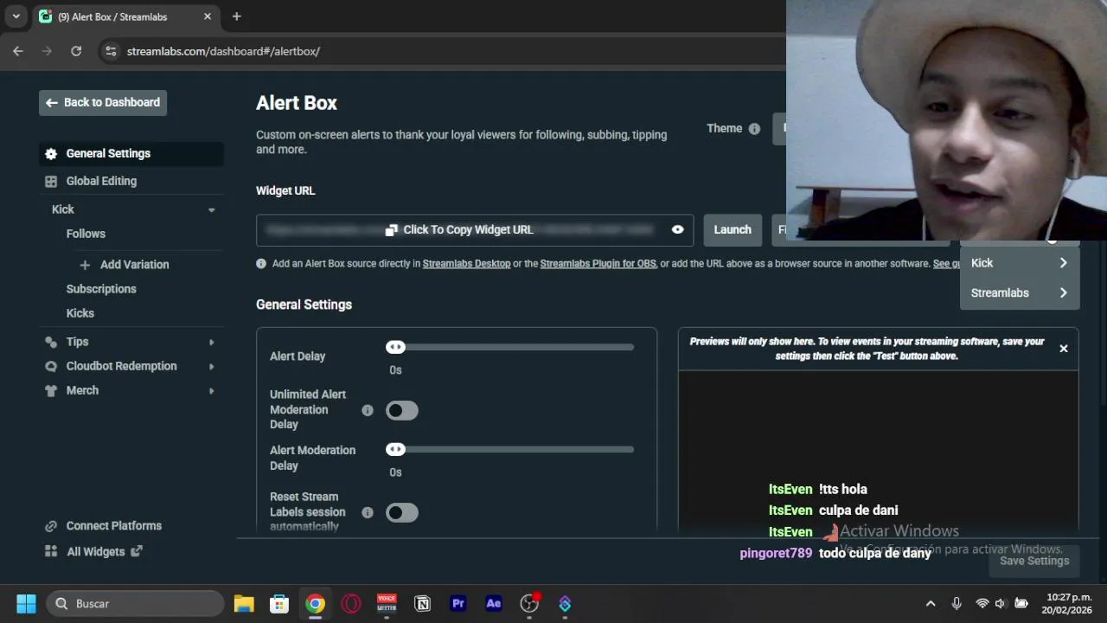Open General Settings gear icon in sidebar
1107x623 pixels.
coord(51,154)
